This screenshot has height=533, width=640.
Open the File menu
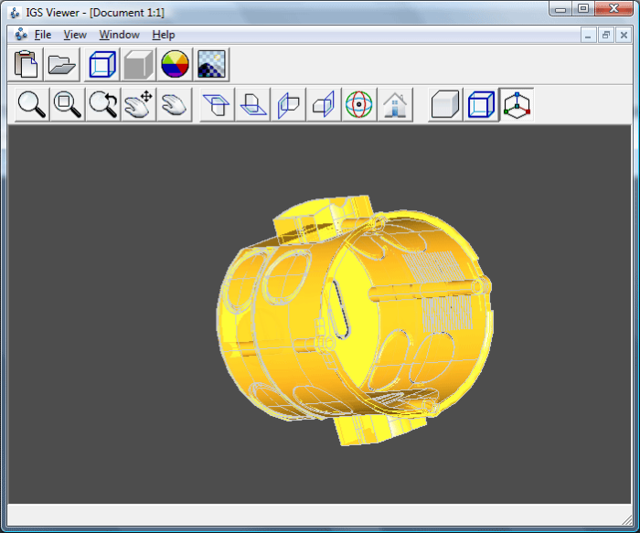coord(42,35)
